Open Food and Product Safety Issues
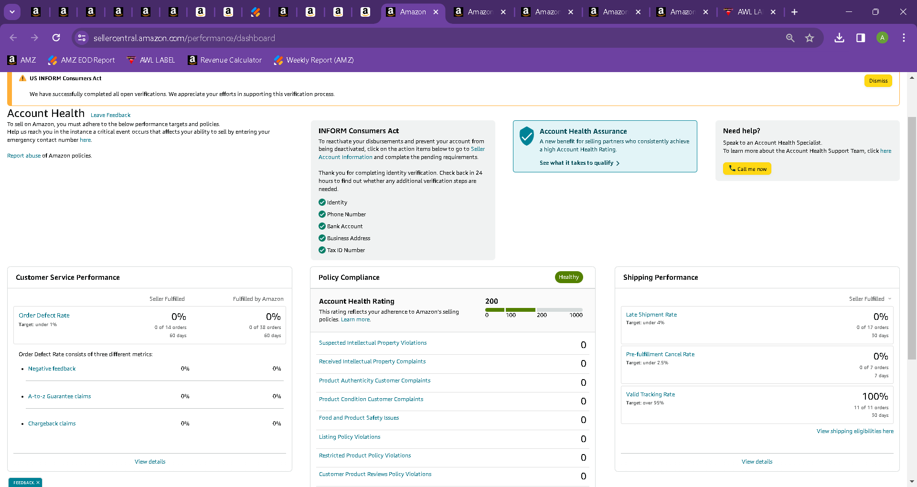The width and height of the screenshot is (917, 487). (x=359, y=418)
